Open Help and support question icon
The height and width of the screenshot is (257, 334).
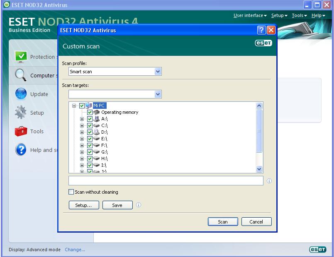pos(21,149)
